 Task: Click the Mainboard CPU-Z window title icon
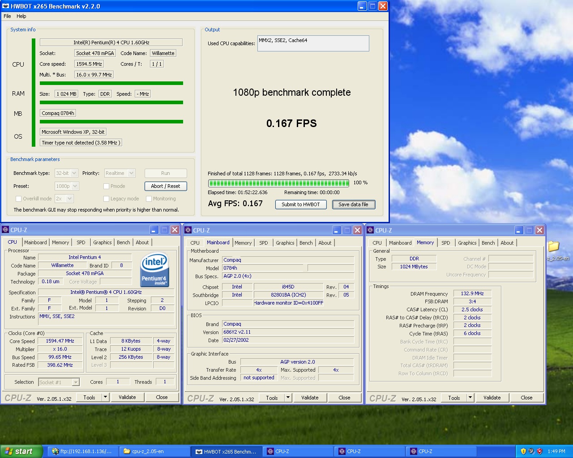(188, 230)
